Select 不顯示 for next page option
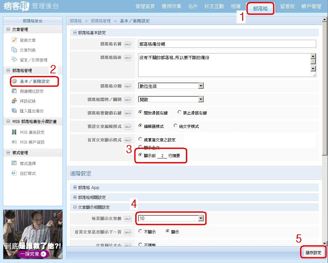328x263 pixels. tap(140, 231)
